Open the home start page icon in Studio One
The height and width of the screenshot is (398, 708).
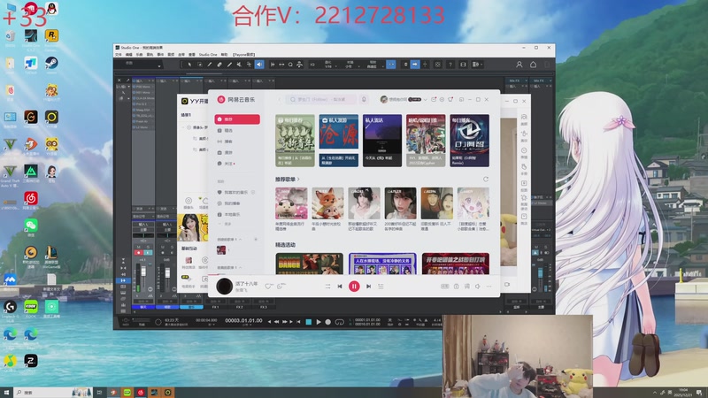[x=534, y=65]
